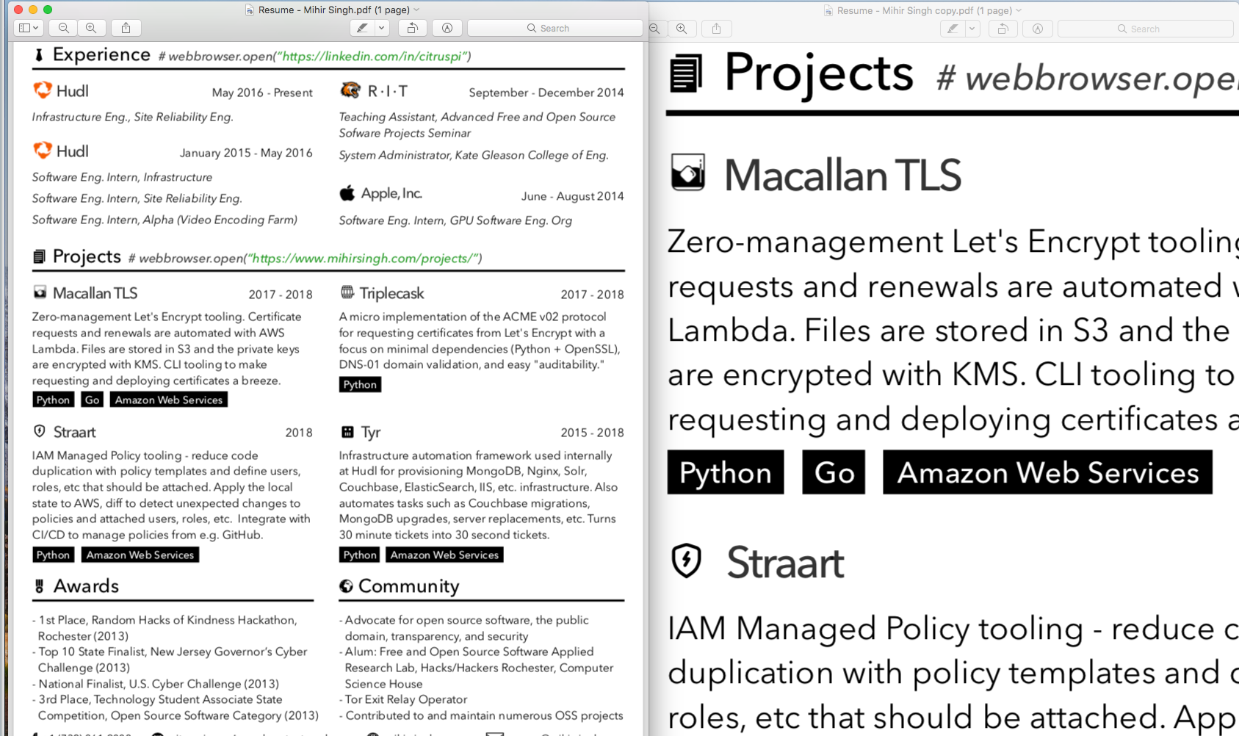
Task: Click Macallan TLS icon in front window
Action: [40, 292]
